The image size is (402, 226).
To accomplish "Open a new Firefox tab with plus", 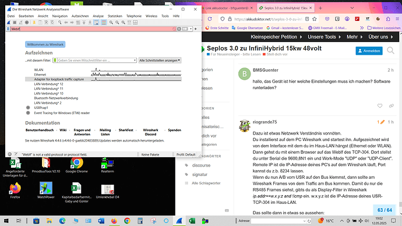I will point(320,8).
